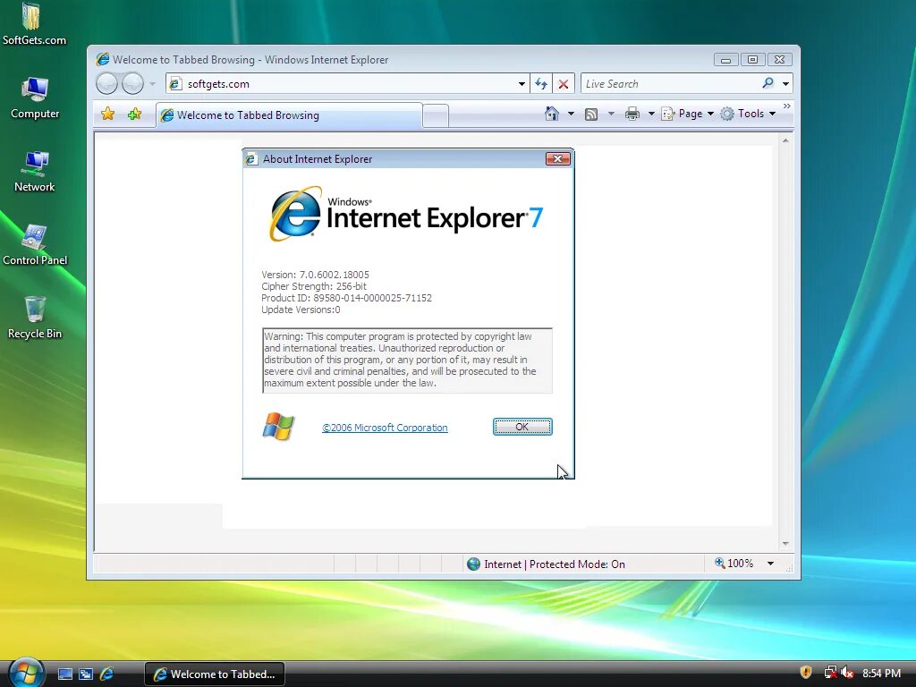Expand the Feeds dropdown arrow
This screenshot has width=916, height=687.
pyautogui.click(x=611, y=114)
